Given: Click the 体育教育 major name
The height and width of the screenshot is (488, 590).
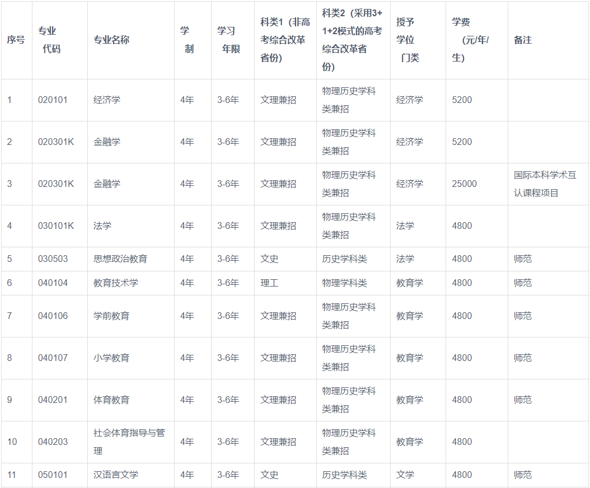Looking at the screenshot, I should (x=111, y=400).
